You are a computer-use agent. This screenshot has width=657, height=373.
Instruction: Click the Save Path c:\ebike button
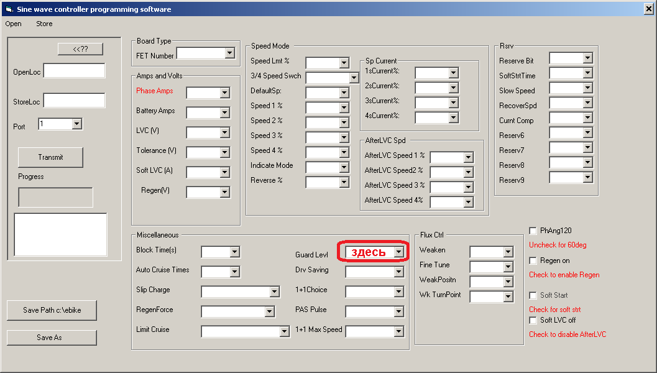(x=52, y=310)
